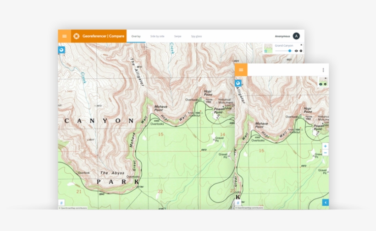
Task: Click the blue globe button in the mobile window
Action: point(238,83)
